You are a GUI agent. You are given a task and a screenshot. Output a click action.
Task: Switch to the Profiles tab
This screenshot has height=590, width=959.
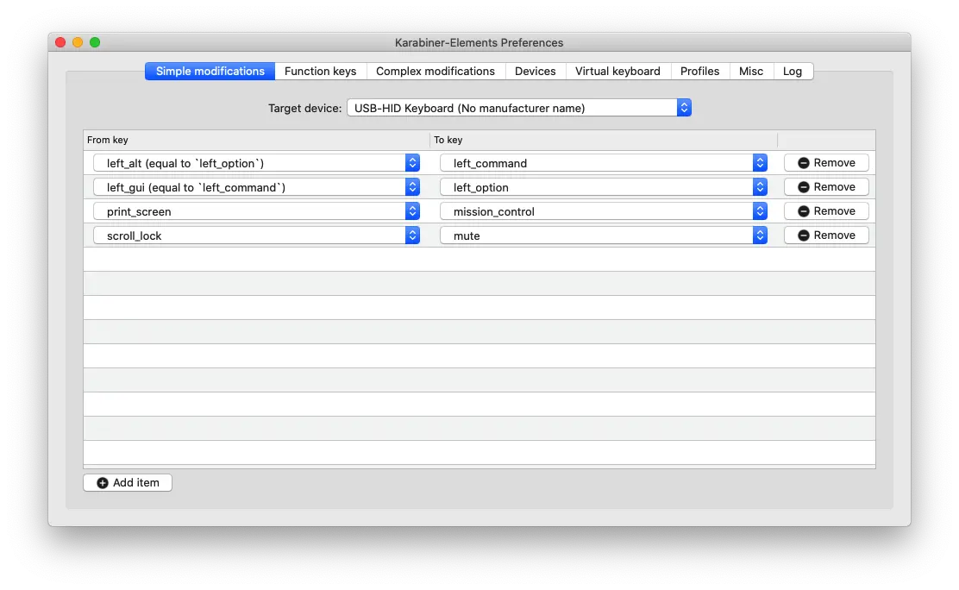[699, 71]
